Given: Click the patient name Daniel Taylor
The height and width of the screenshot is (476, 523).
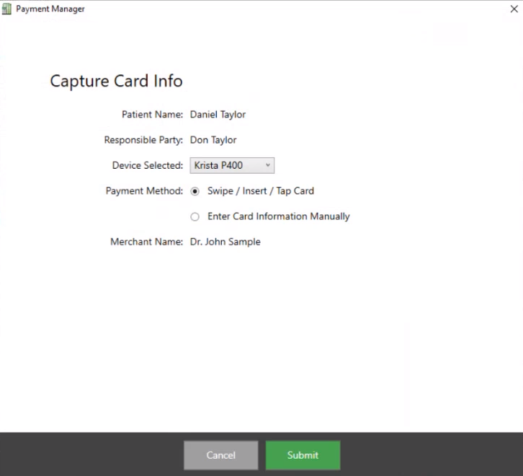Looking at the screenshot, I should point(218,114).
